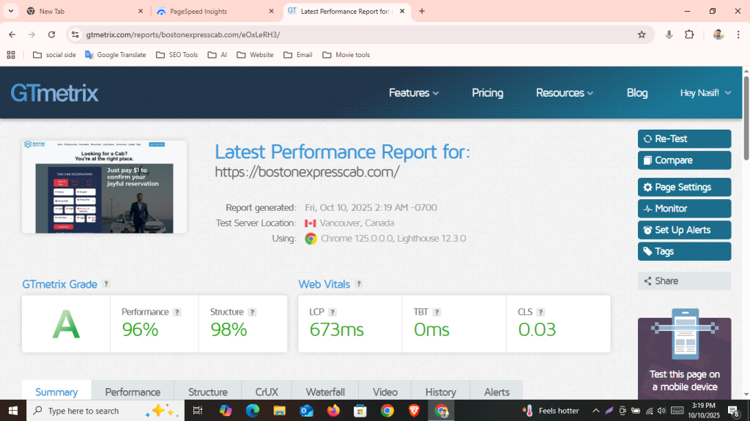Image resolution: width=750 pixels, height=421 pixels.
Task: Click the question mark beside Web Vitals
Action: coord(359,284)
